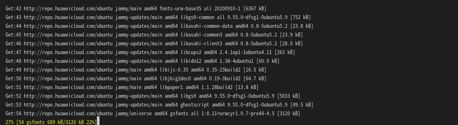The width and height of the screenshot is (458, 125).
Task: Click the Get:42 fonts-urw-base35 URL
Action: pyautogui.click(x=68, y=9)
